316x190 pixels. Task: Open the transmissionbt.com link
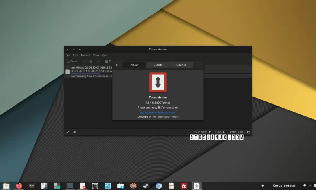(x=158, y=112)
